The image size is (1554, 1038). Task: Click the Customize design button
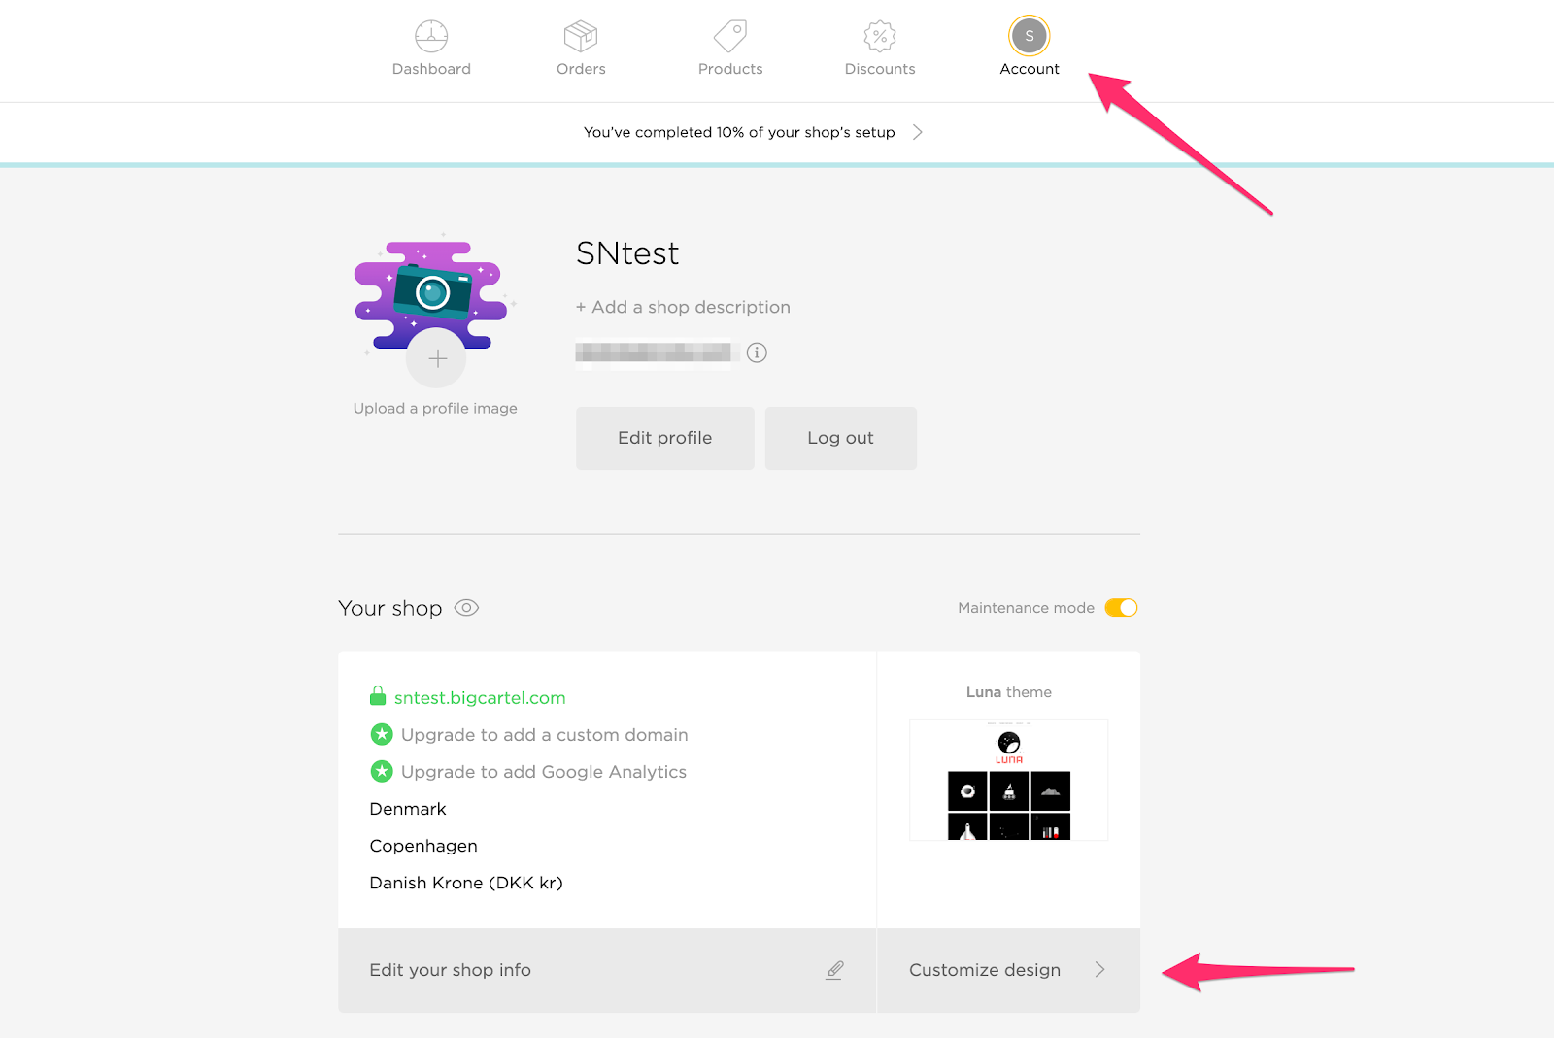(x=1008, y=970)
